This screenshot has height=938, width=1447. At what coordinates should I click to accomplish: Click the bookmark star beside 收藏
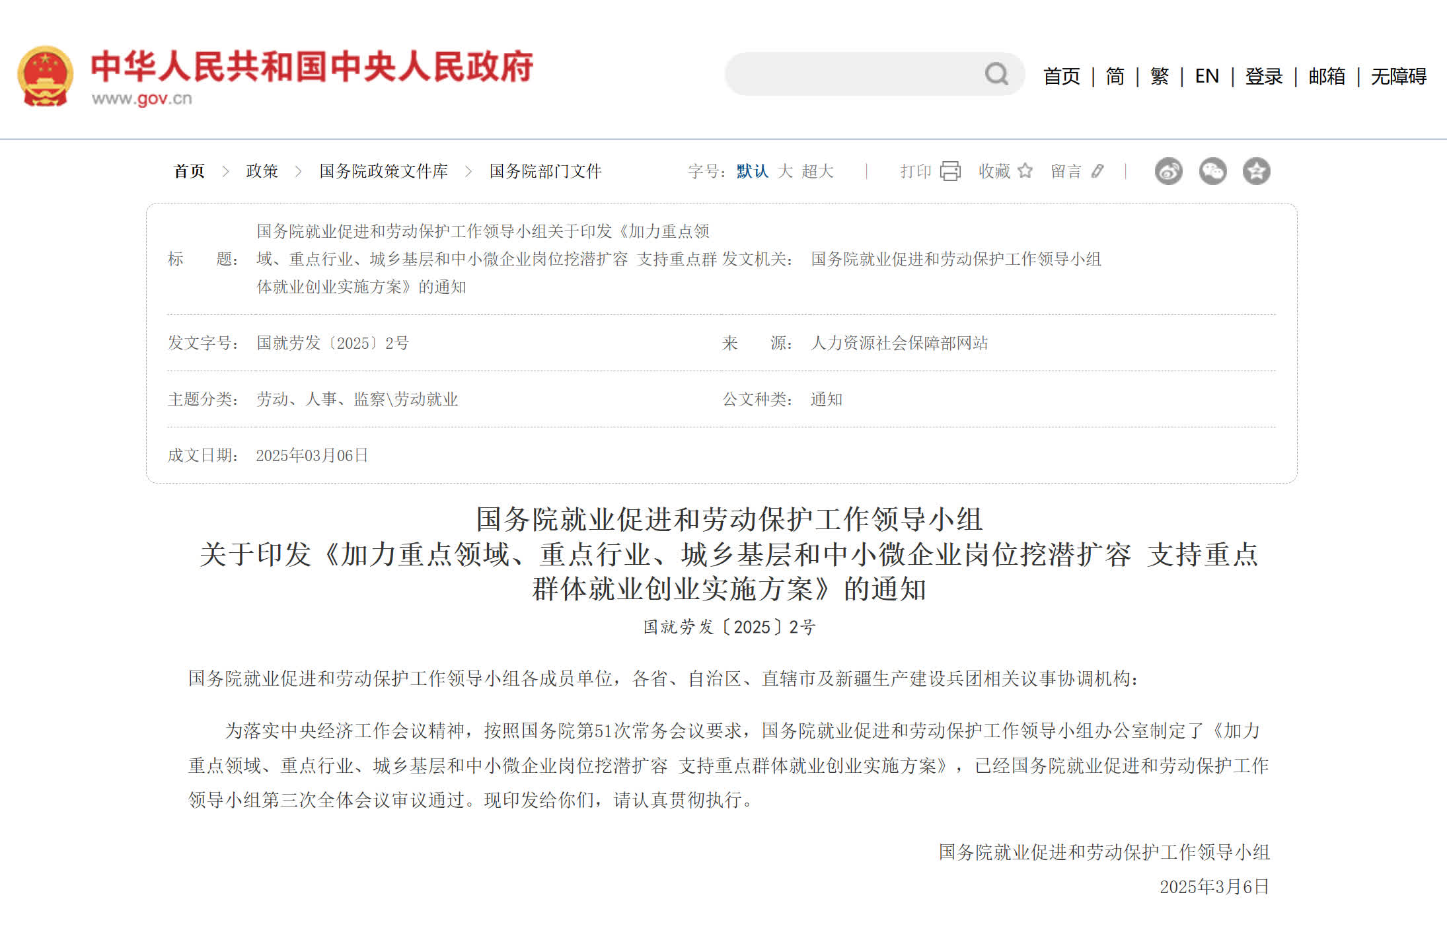[x=1025, y=171]
